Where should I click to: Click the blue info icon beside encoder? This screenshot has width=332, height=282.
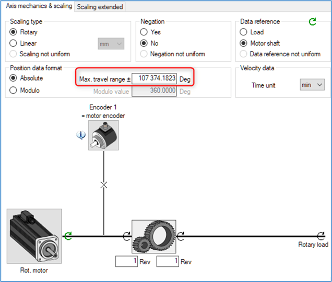[x=81, y=135]
